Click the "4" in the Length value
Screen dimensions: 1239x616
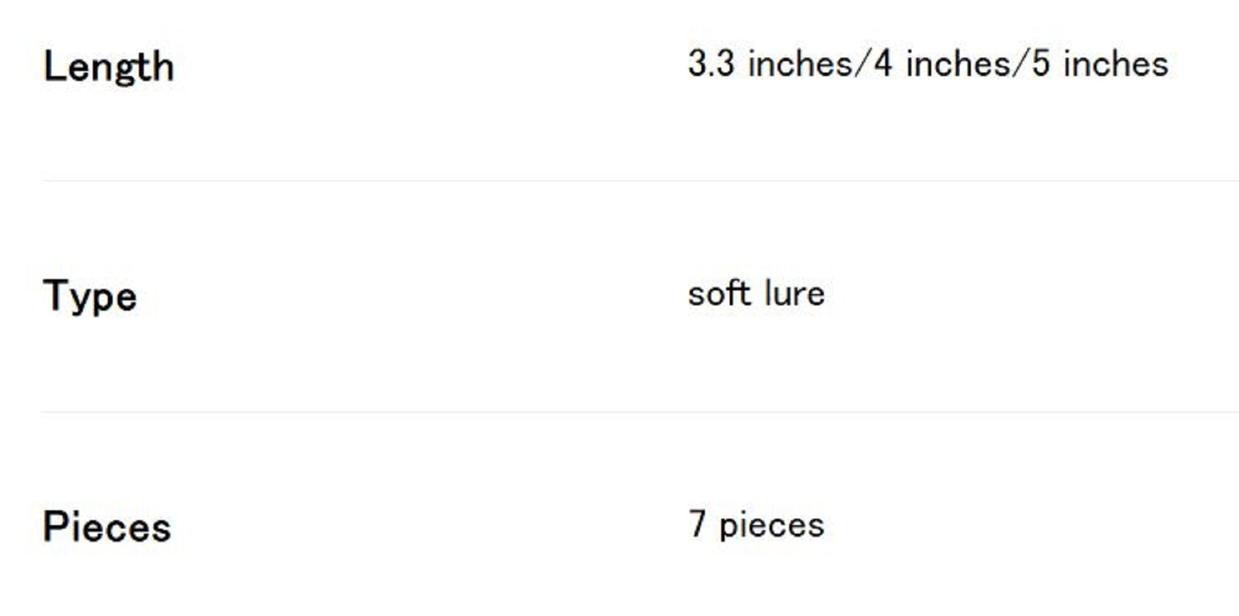[x=882, y=64]
